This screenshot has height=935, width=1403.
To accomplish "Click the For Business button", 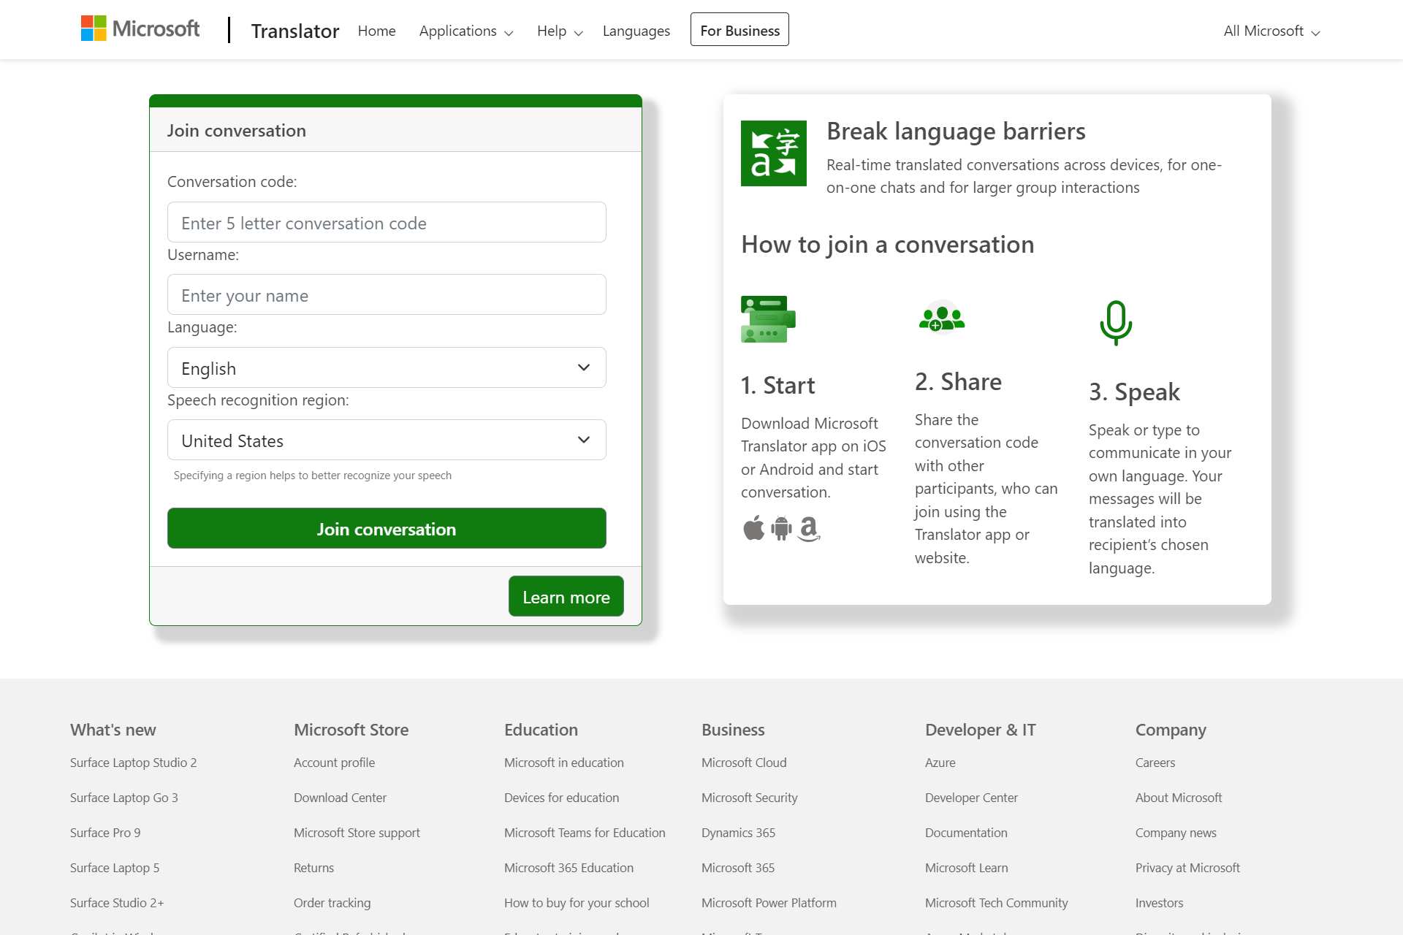I will pos(739,30).
